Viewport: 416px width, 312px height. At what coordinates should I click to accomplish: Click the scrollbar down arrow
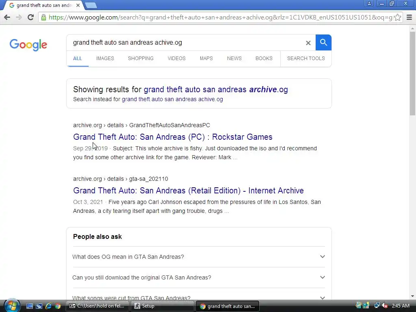[413, 296]
